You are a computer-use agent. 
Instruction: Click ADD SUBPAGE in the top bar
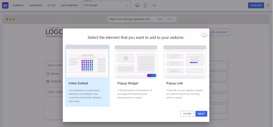(69, 5)
